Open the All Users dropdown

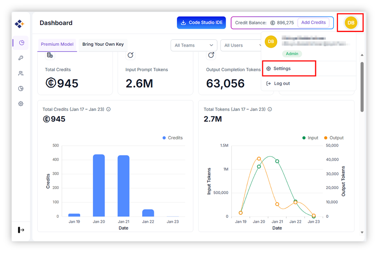(242, 45)
